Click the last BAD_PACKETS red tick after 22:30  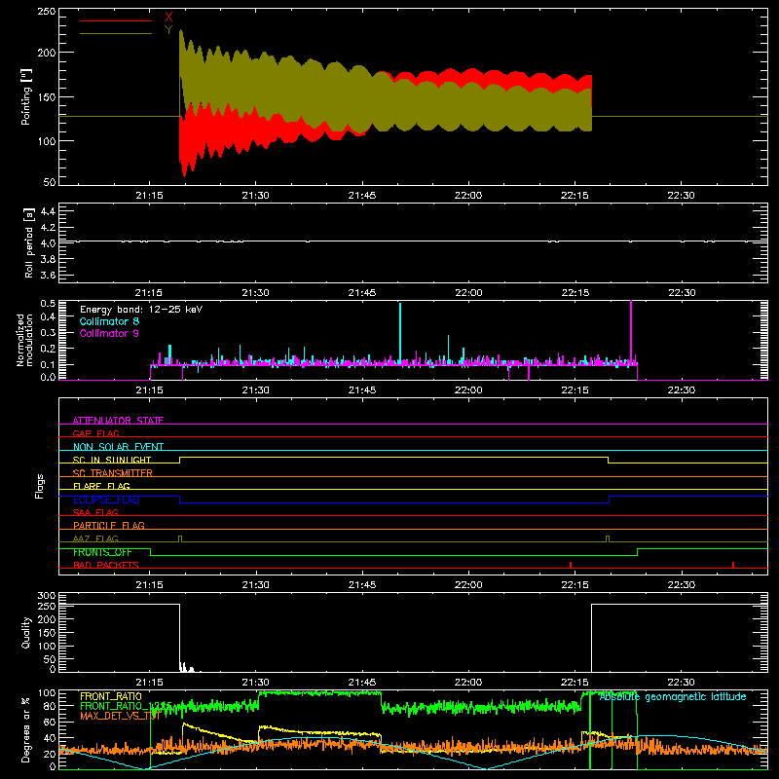coord(733,565)
